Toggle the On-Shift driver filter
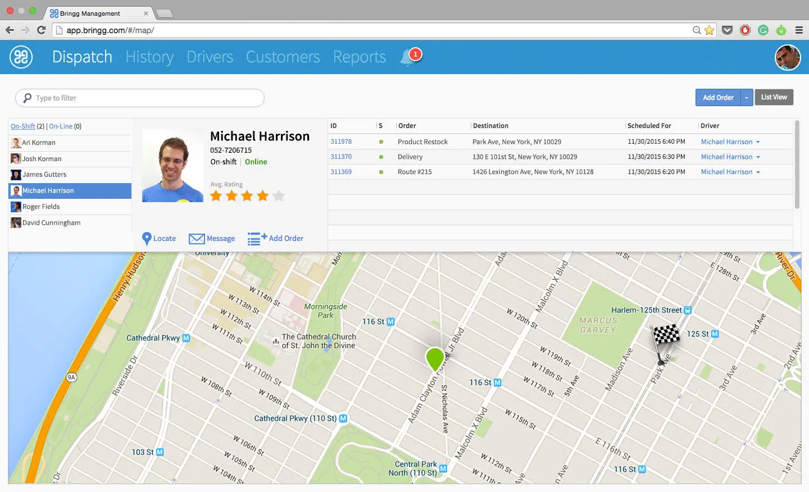The width and height of the screenshot is (809, 492). tap(23, 126)
